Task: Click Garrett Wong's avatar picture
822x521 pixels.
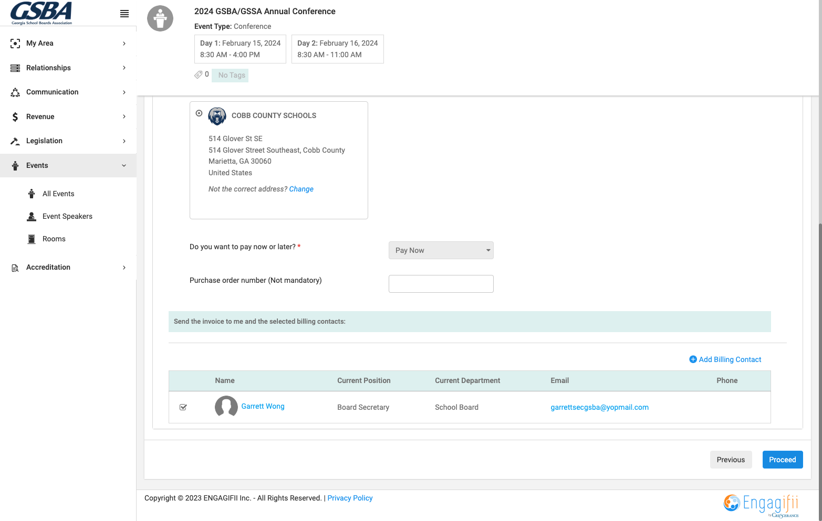Action: [x=226, y=407]
